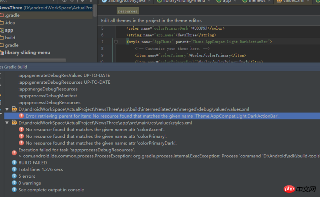Select the library-sliding-menu module in project tree
The height and width of the screenshot is (197, 320).
[27, 52]
